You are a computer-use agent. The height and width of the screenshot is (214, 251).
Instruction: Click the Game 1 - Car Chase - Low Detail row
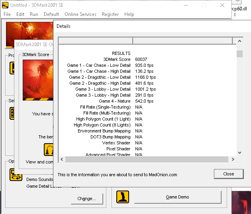(110, 65)
